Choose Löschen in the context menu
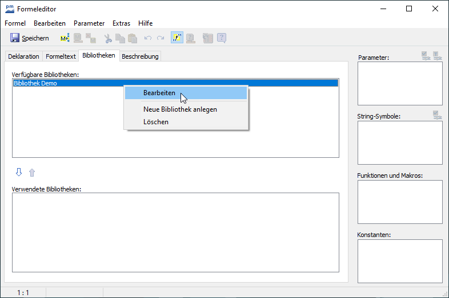 (x=156, y=122)
